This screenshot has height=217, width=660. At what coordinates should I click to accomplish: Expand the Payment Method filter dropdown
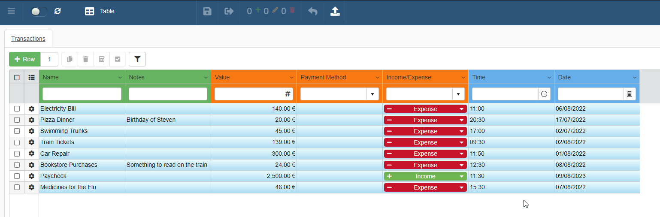point(372,94)
